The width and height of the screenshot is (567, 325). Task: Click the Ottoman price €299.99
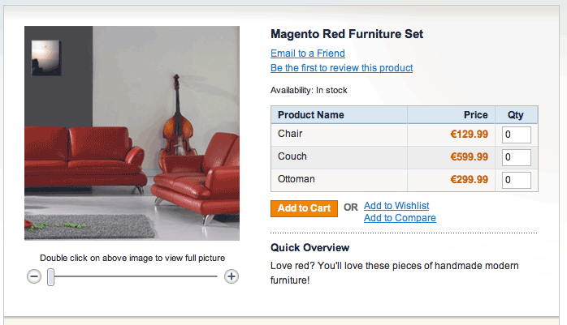click(x=469, y=180)
